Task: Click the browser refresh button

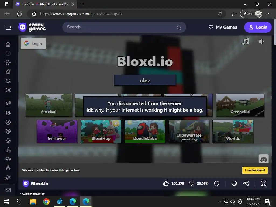Action: click(19, 14)
